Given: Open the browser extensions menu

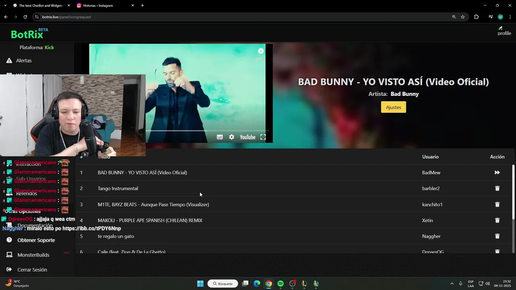Looking at the screenshot, I should click(476, 17).
